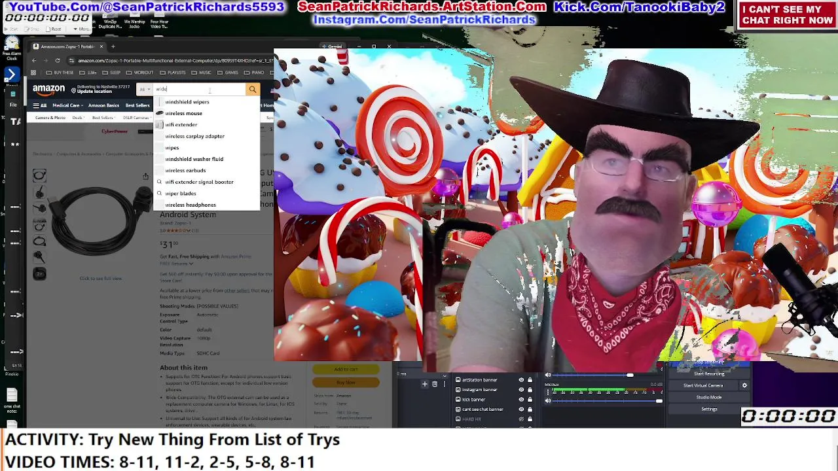Click the Amazon logo

tap(49, 89)
